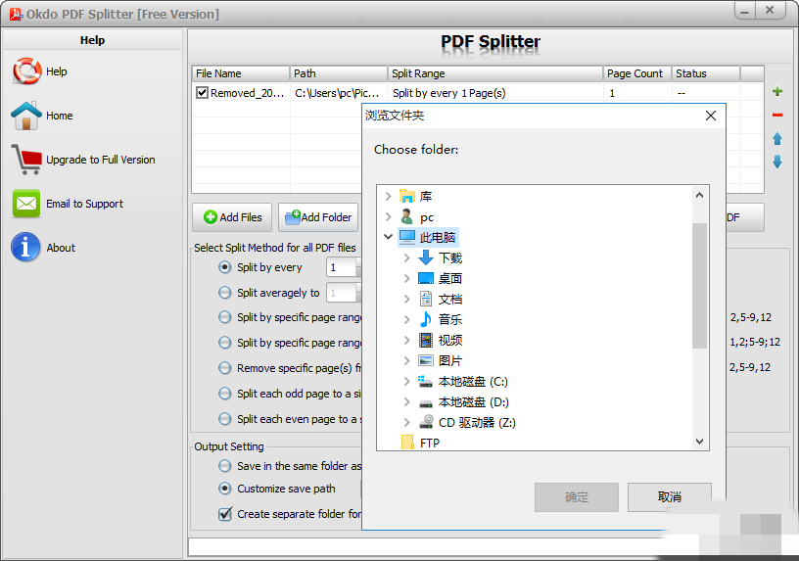Select Remove specific page(s) radio button

(225, 368)
